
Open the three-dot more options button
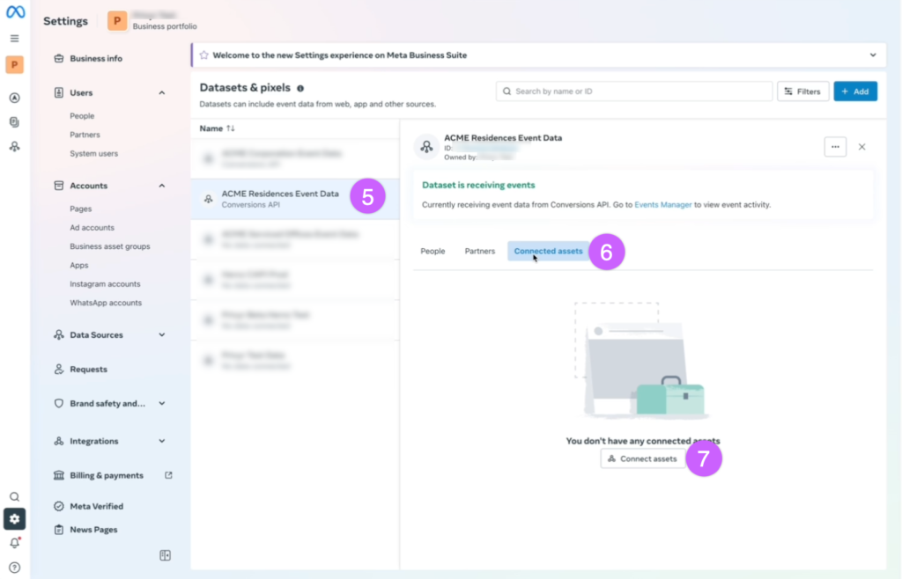pos(835,147)
